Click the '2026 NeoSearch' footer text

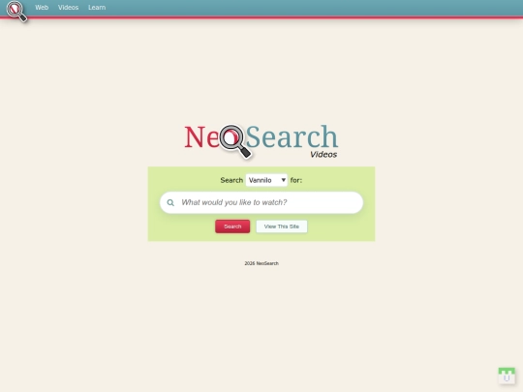click(261, 263)
